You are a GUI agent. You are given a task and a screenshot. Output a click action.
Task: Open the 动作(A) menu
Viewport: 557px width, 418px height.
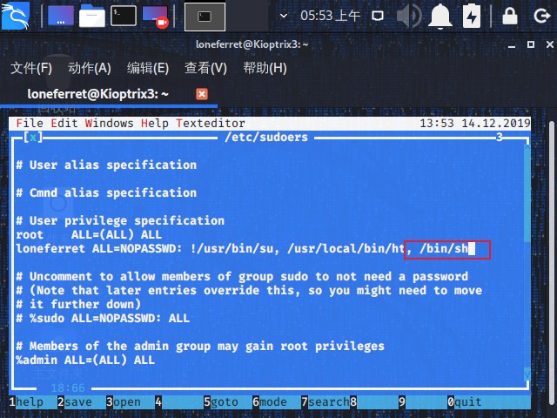[x=90, y=68]
